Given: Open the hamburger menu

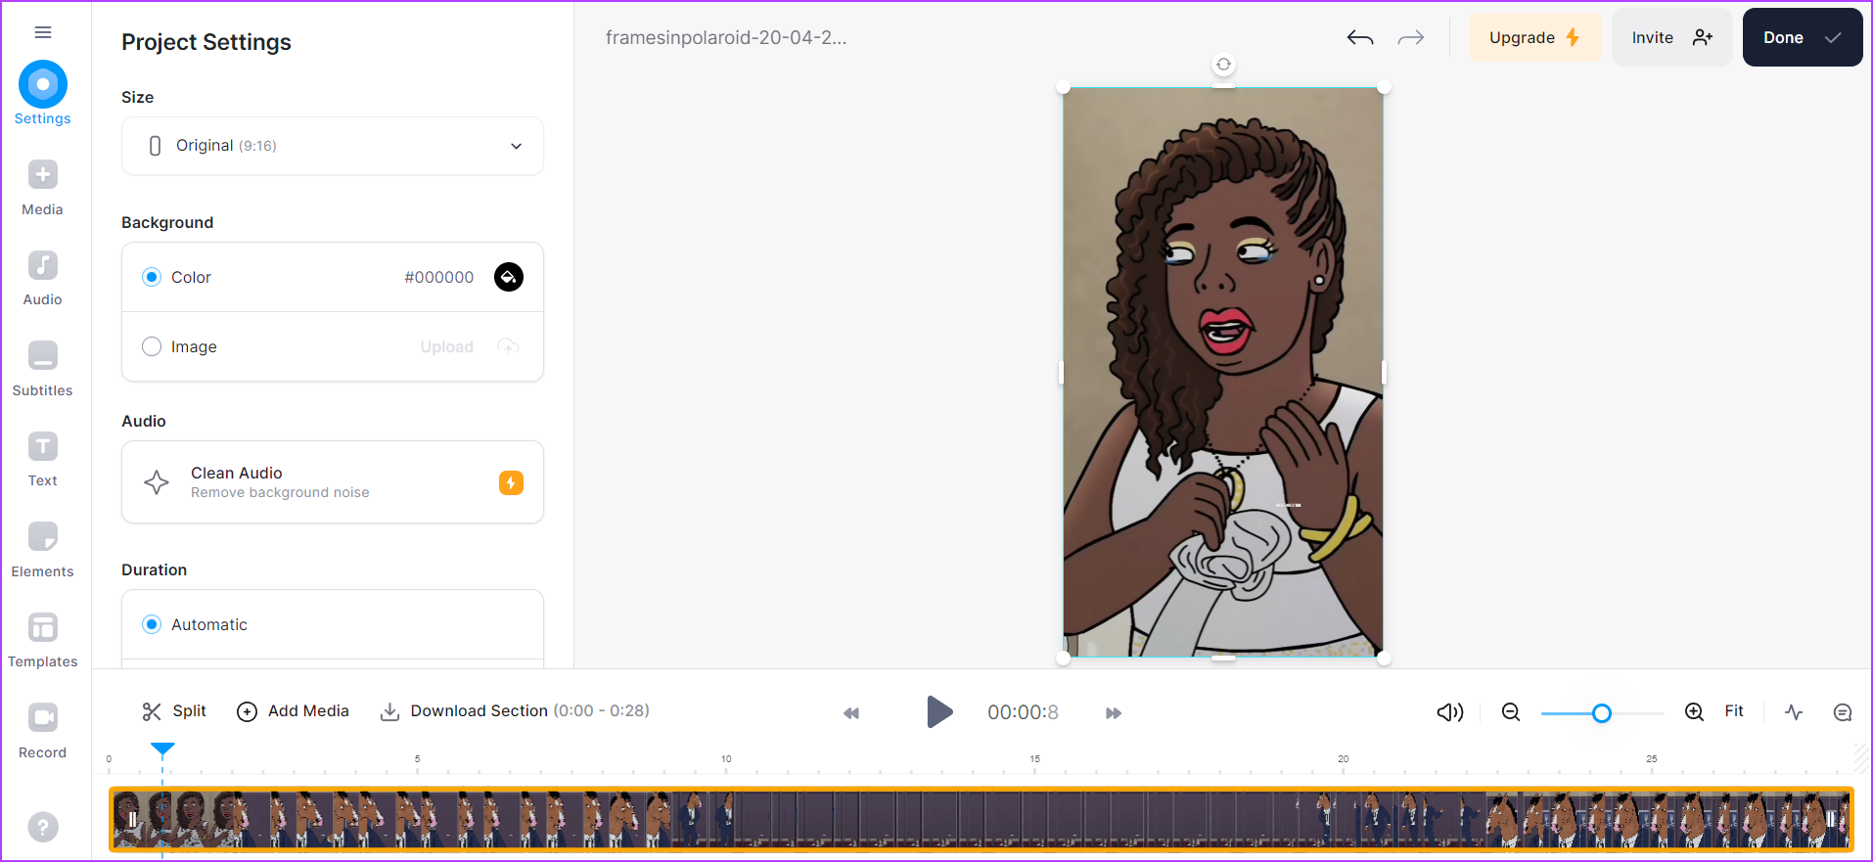Looking at the screenshot, I should [x=43, y=32].
